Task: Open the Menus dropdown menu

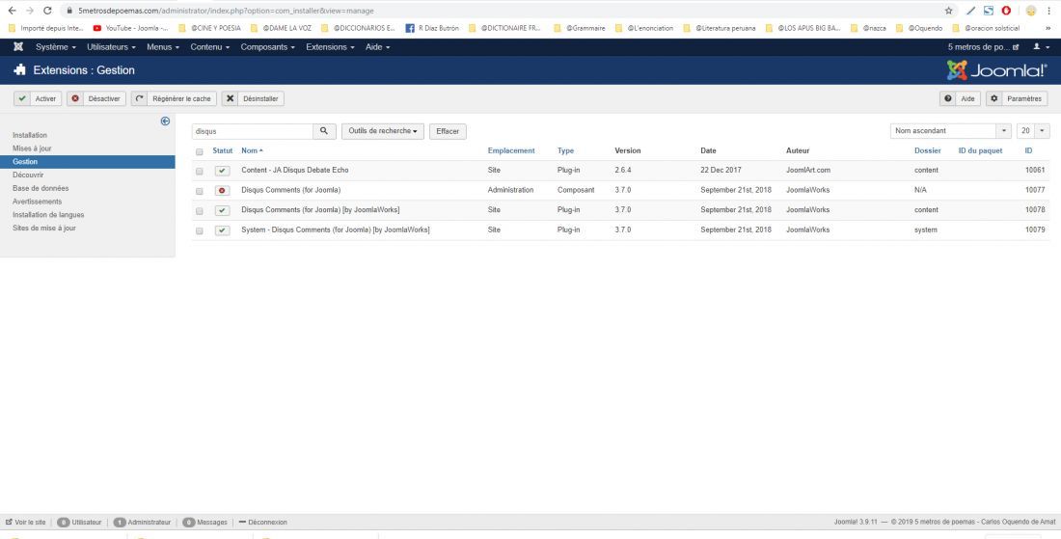Action: (163, 47)
